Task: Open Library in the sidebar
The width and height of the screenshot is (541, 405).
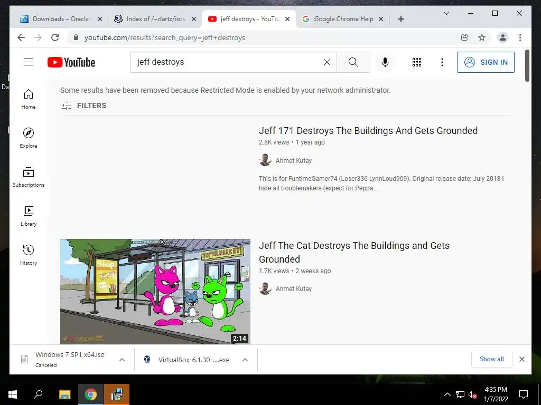Action: 29,216
